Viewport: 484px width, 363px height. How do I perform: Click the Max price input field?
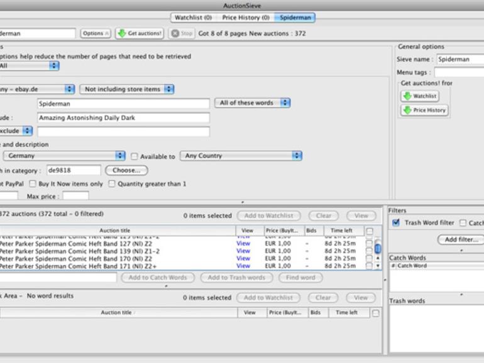click(75, 196)
